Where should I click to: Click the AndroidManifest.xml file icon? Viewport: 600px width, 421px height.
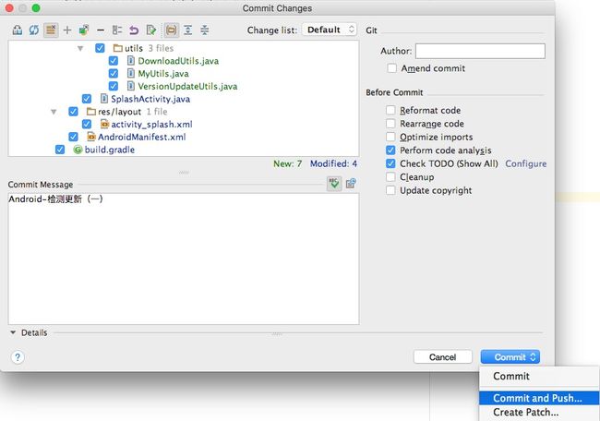[91, 137]
